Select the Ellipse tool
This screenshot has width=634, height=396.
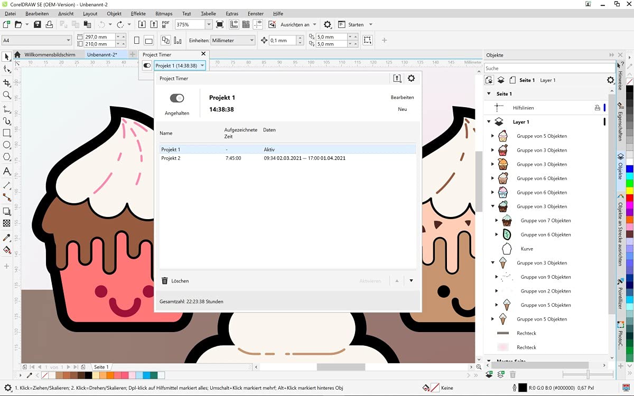coord(7,145)
